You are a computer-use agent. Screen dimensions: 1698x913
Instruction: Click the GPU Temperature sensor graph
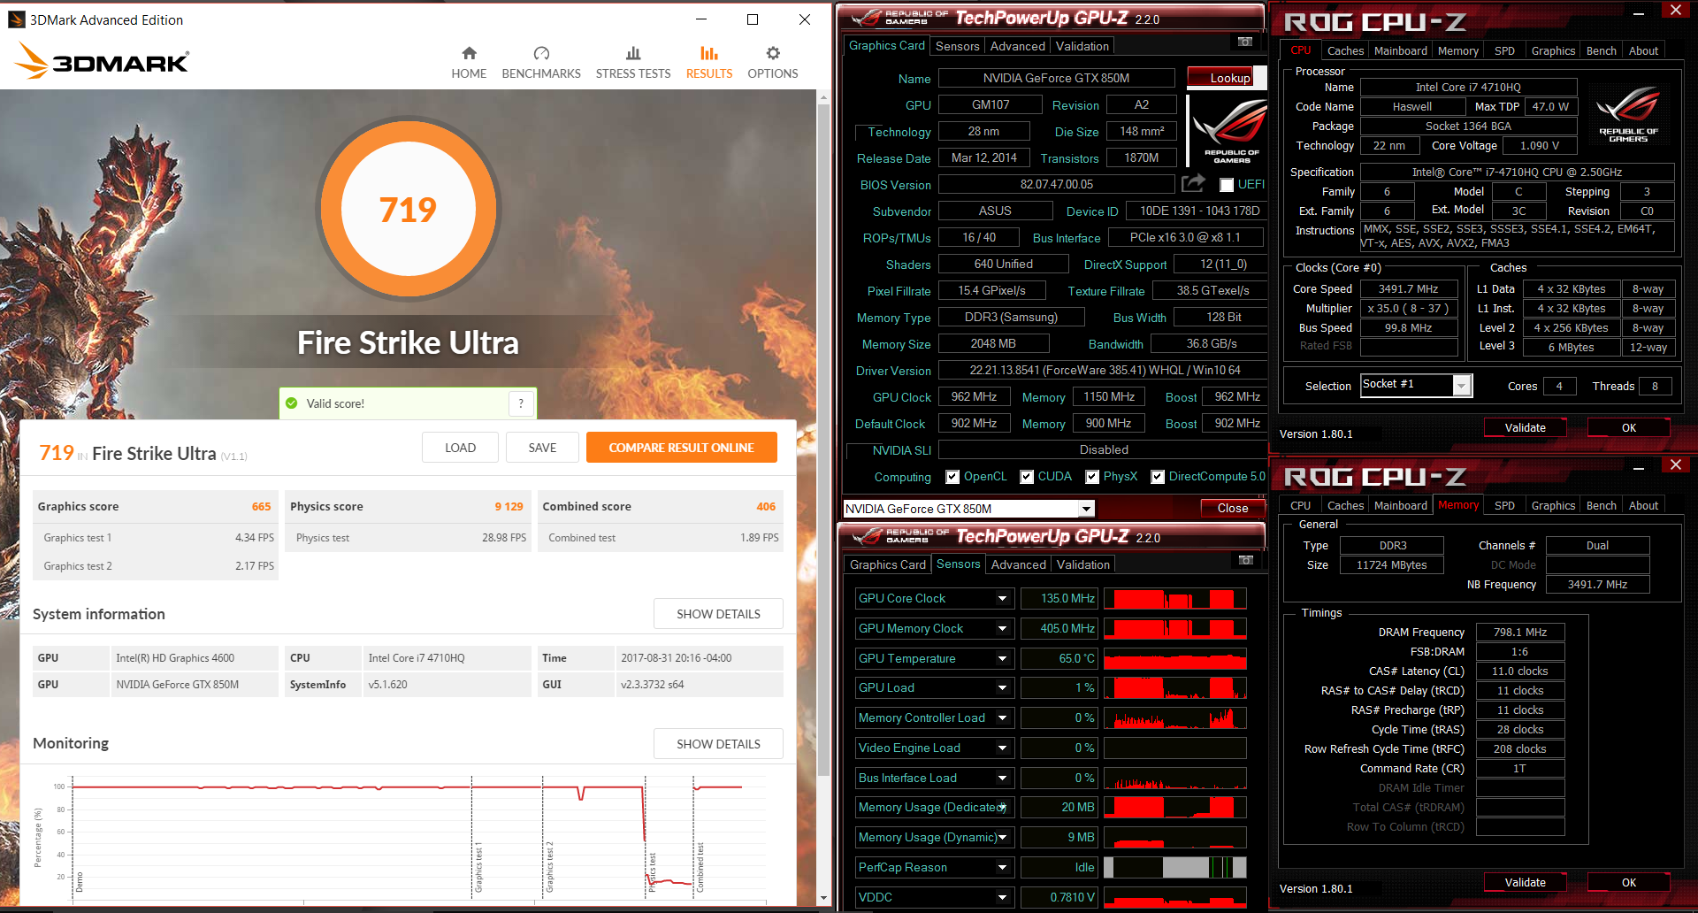[1175, 659]
